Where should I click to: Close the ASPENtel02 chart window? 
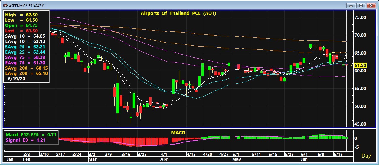(x=370, y=5)
